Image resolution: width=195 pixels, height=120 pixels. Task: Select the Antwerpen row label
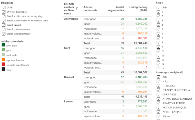[71, 19]
